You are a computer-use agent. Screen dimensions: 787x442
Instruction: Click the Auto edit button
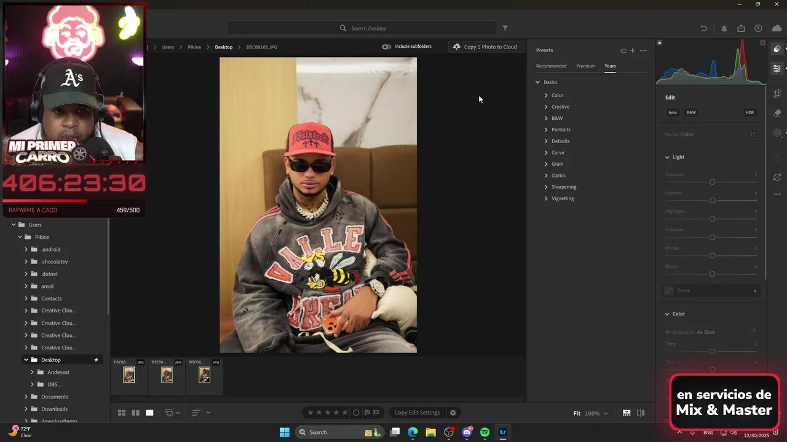(673, 112)
